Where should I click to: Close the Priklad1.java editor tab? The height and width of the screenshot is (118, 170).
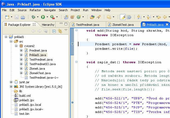tap(167, 24)
